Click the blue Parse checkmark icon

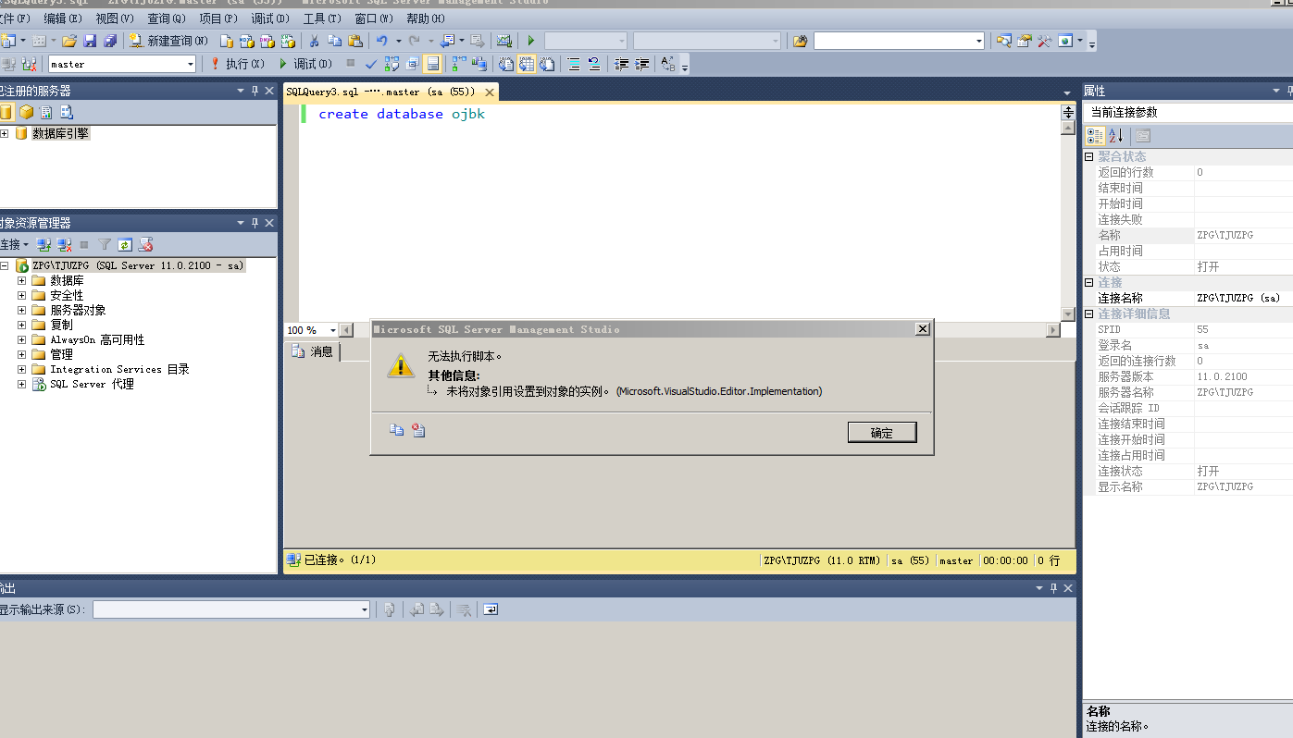tap(371, 64)
